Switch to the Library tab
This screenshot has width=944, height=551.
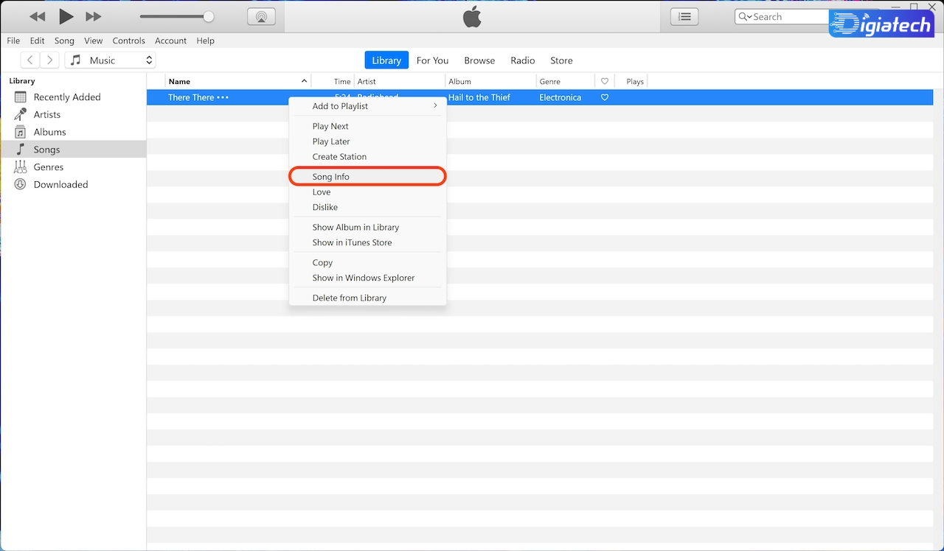(x=386, y=60)
